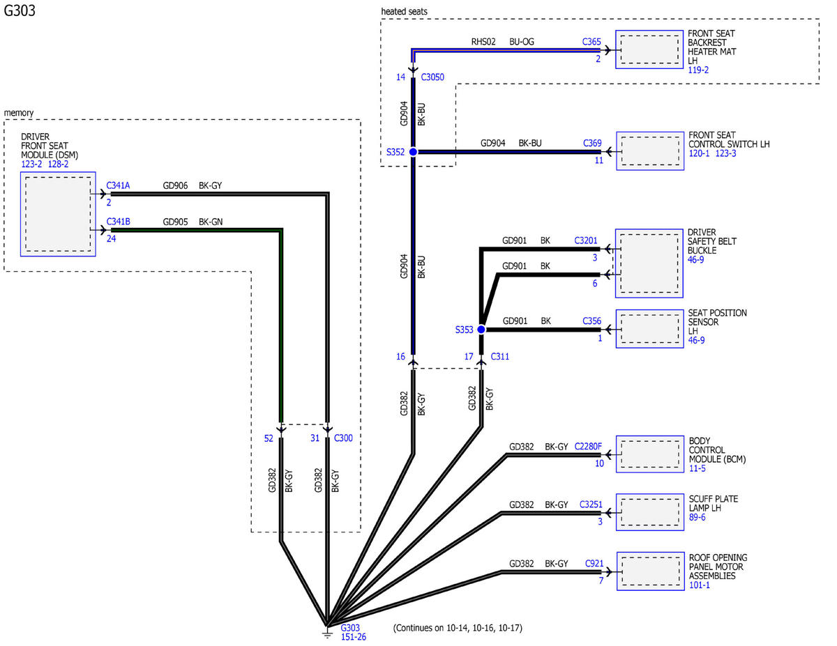837x646 pixels.
Task: Open page reference 119-2
Action: click(699, 70)
